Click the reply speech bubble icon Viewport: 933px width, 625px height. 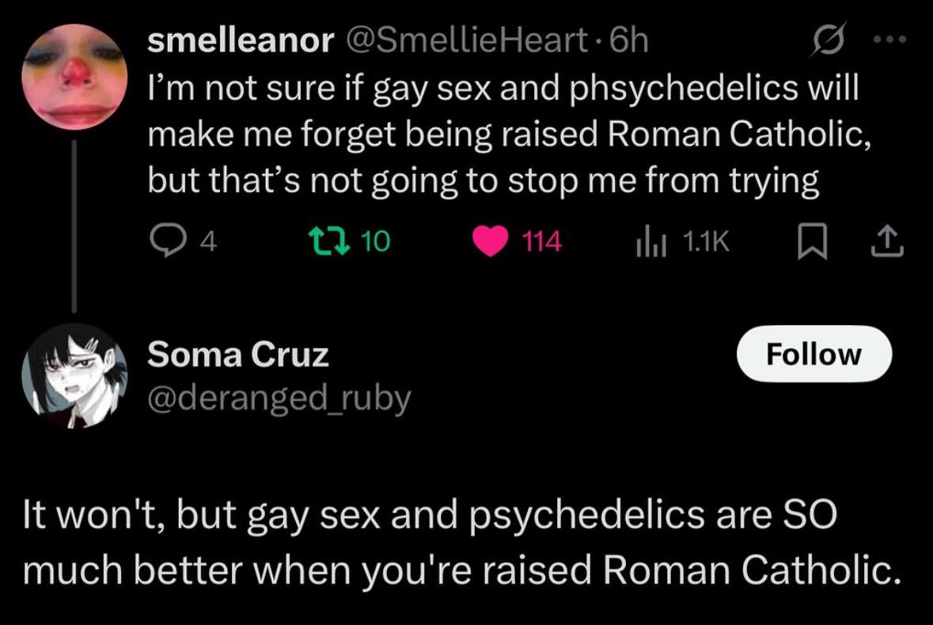(x=166, y=241)
